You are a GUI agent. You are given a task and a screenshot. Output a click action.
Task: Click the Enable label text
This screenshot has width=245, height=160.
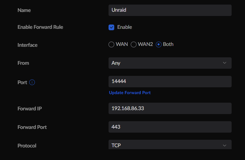(x=124, y=27)
